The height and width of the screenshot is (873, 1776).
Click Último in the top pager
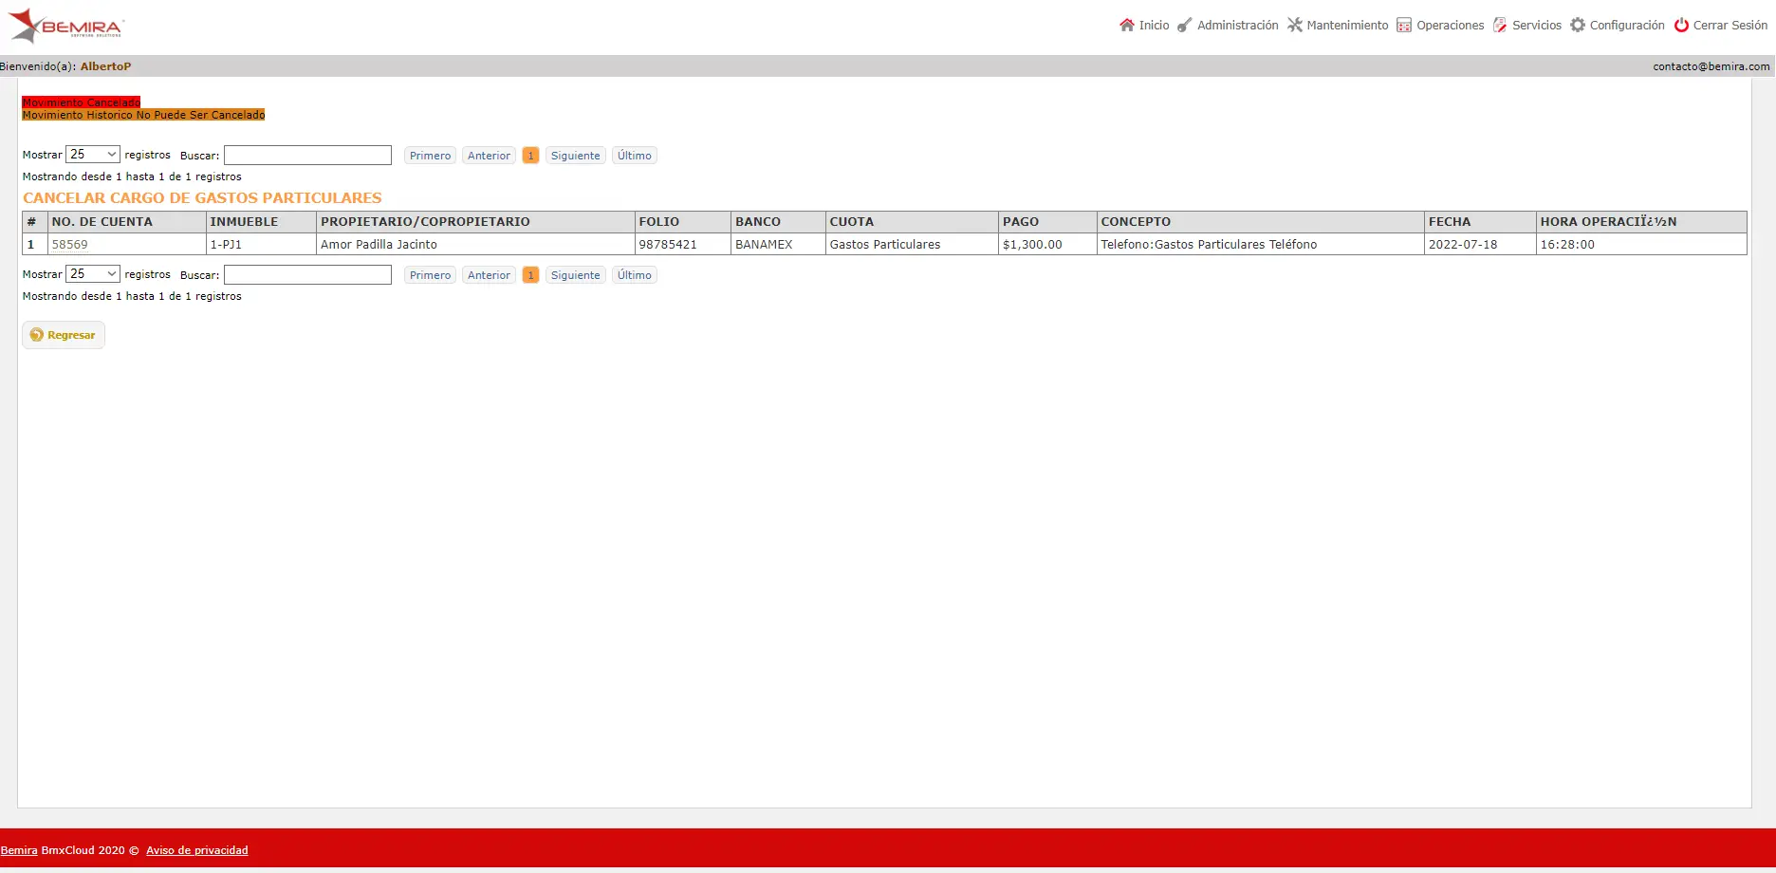(x=634, y=156)
